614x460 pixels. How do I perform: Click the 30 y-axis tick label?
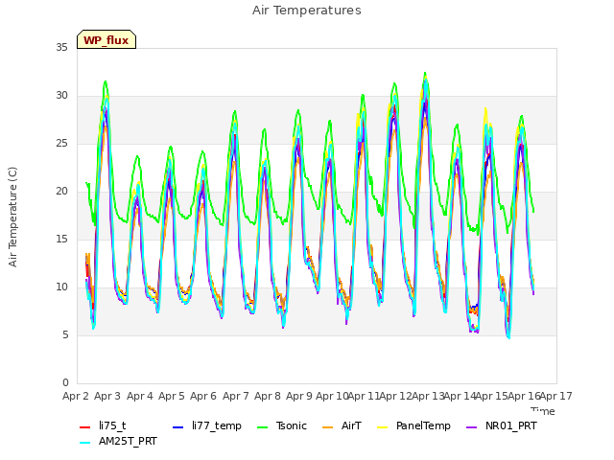point(61,96)
